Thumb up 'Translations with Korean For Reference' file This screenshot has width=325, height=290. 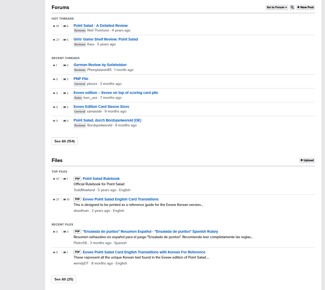pos(54,252)
